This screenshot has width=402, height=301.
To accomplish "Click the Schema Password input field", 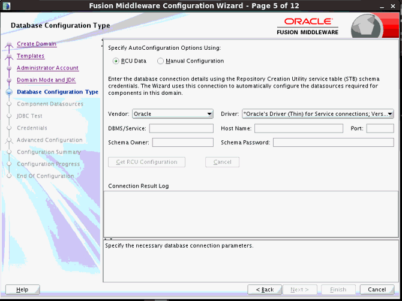I will coord(333,143).
